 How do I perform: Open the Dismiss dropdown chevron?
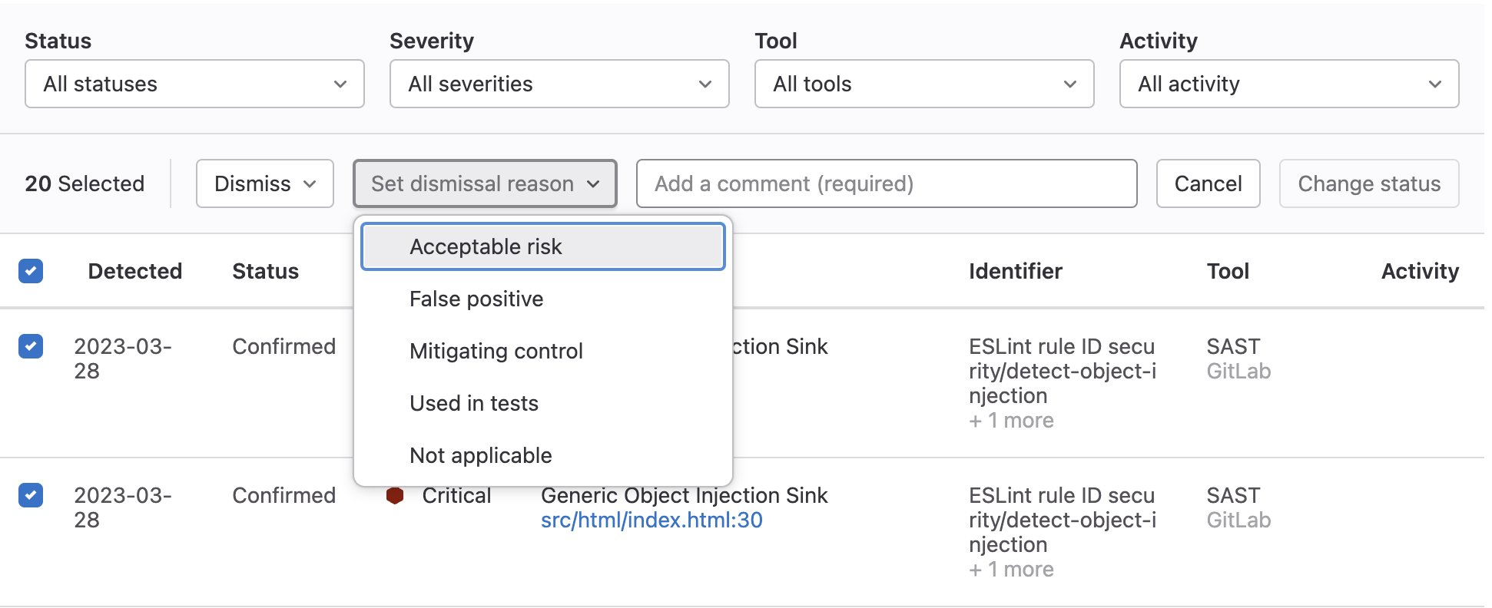pos(310,183)
